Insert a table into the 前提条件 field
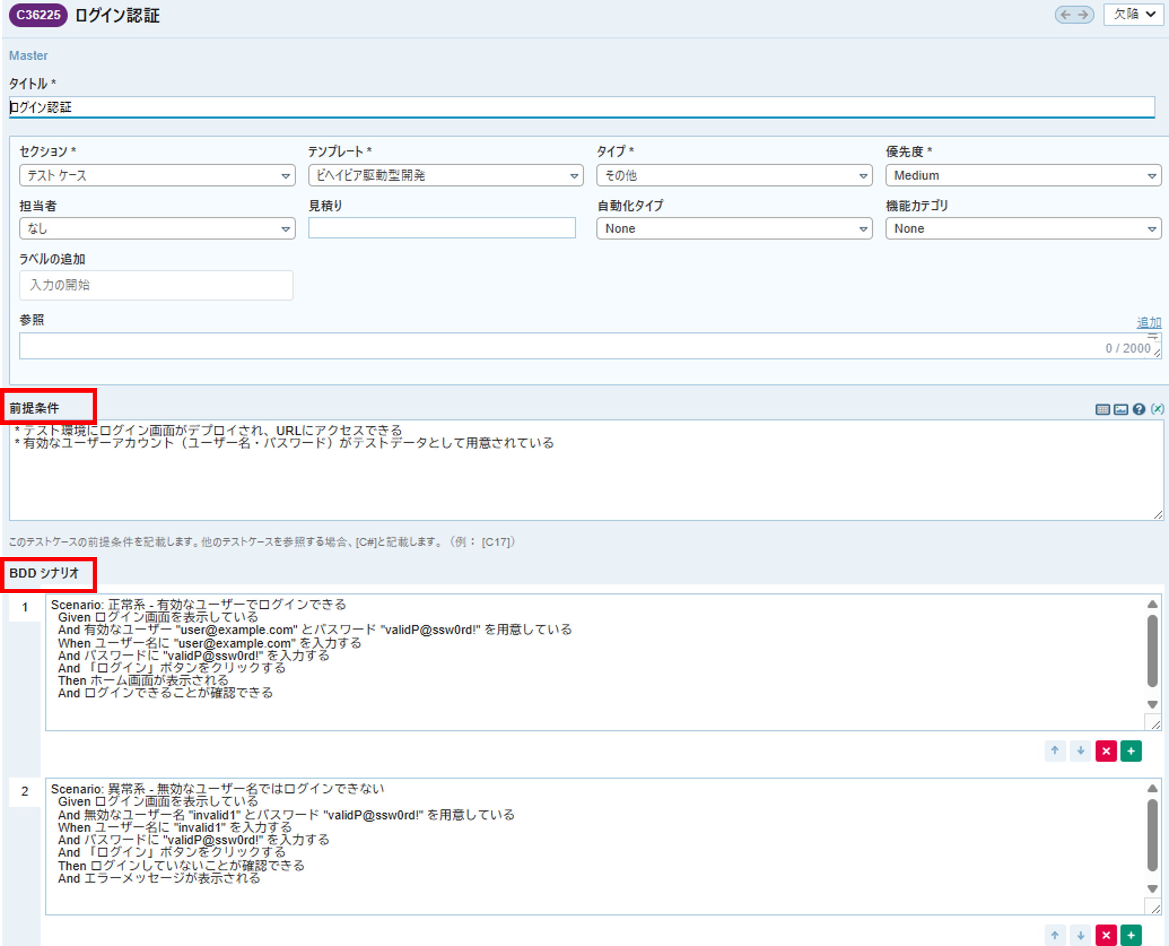 (1102, 409)
